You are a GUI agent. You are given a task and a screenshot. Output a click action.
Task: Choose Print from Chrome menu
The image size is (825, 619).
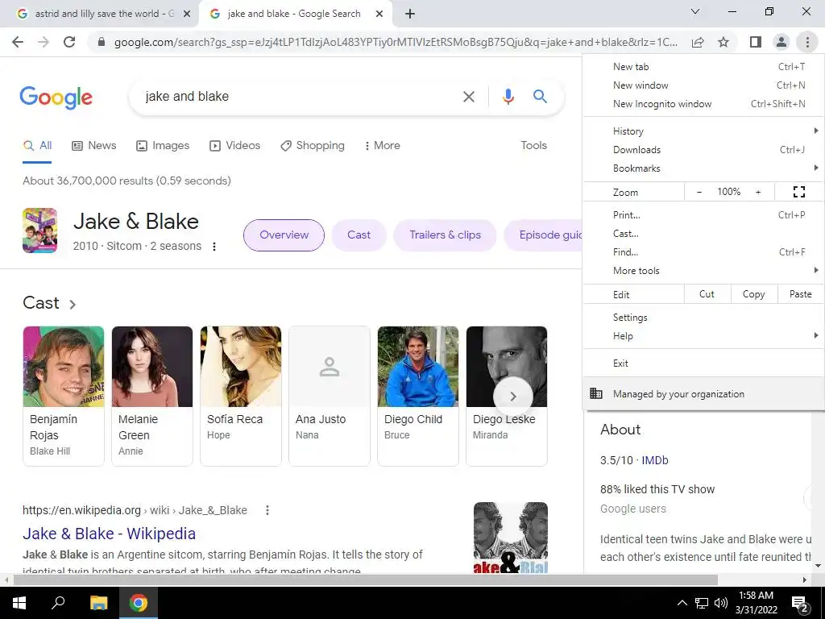(703, 214)
